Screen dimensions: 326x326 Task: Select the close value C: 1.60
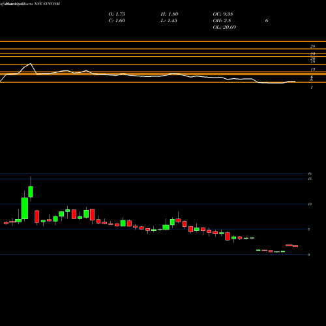pos(117,21)
